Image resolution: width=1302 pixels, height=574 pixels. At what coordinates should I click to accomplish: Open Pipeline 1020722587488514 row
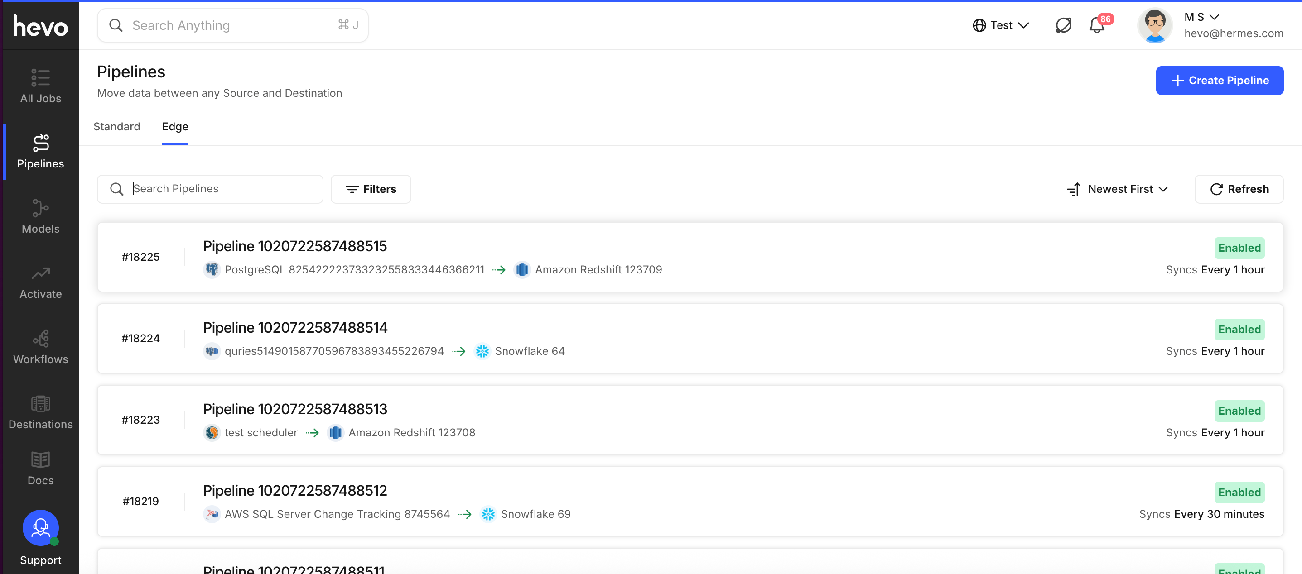(x=295, y=328)
